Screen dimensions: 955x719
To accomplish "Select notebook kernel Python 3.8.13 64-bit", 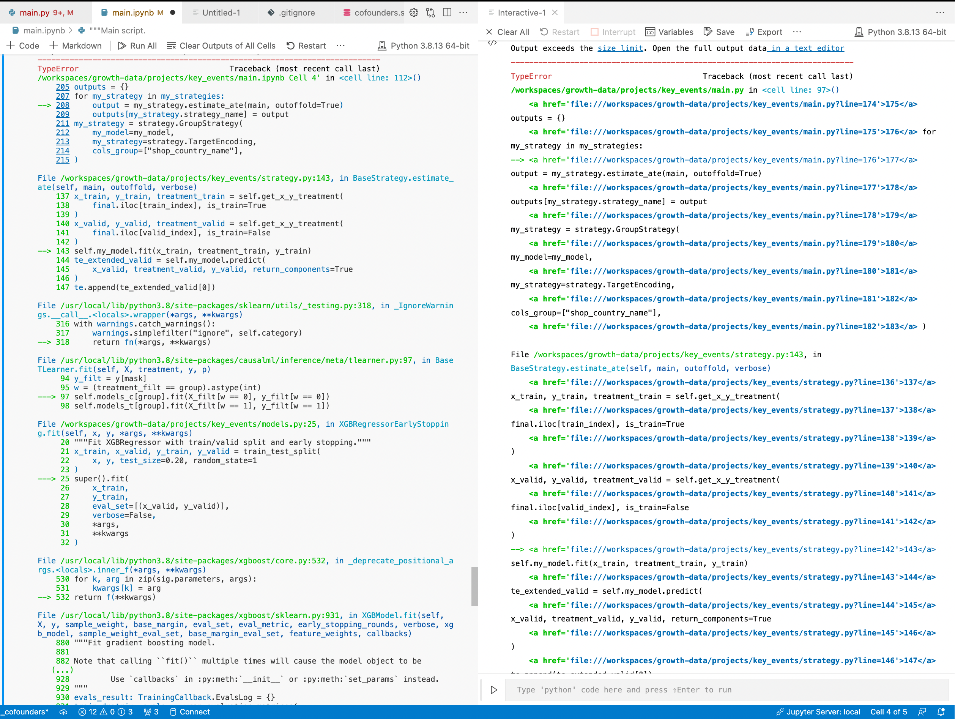I will coord(424,45).
